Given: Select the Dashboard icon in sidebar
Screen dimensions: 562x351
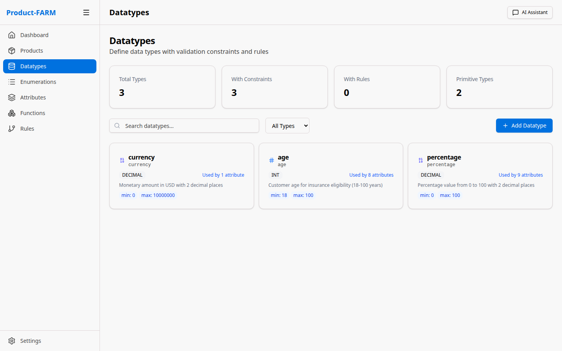Looking at the screenshot, I should pyautogui.click(x=12, y=35).
